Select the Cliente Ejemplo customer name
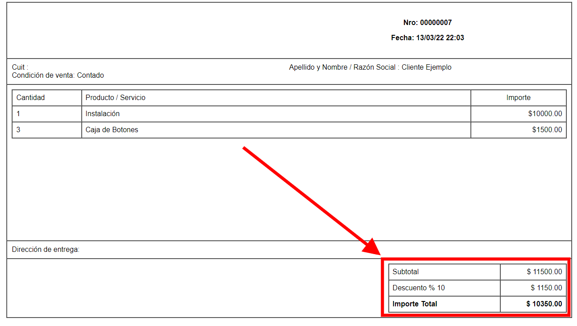The height and width of the screenshot is (326, 577). 426,67
